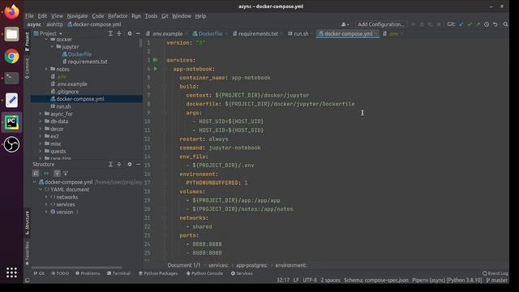The height and width of the screenshot is (292, 519).
Task: Open text editor app in dock
Action: pos(11,101)
